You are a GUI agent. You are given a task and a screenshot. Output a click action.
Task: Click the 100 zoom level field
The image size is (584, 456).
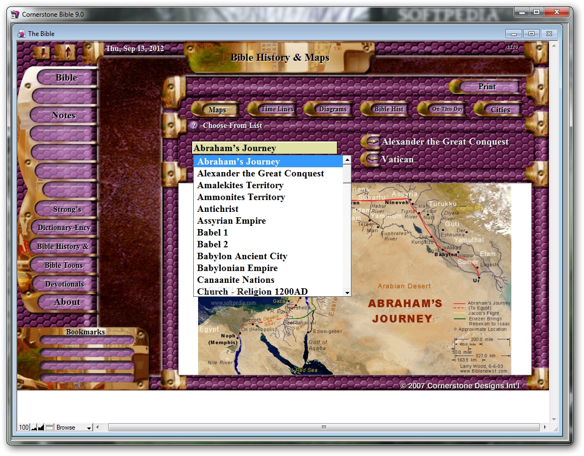(24, 427)
